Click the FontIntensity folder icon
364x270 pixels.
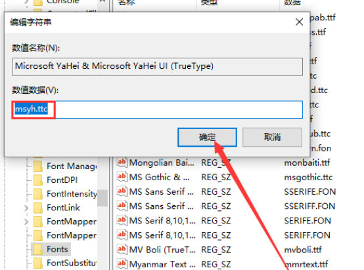38,194
